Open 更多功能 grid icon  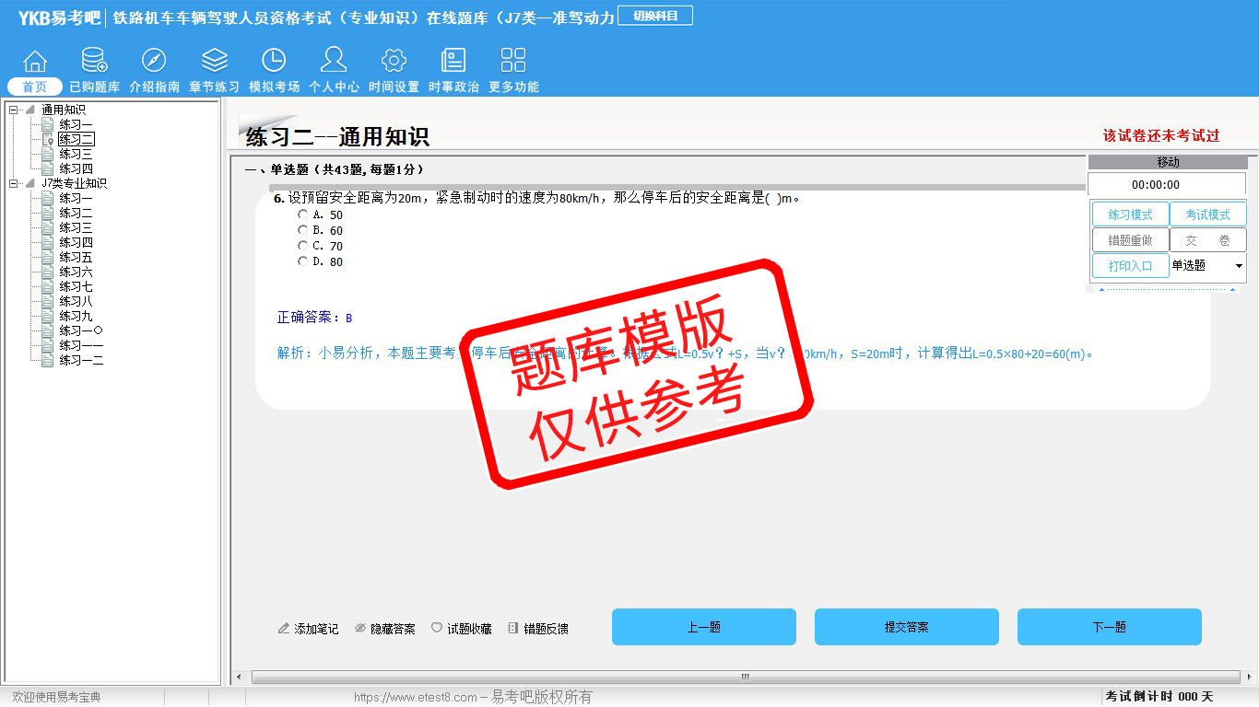[513, 61]
